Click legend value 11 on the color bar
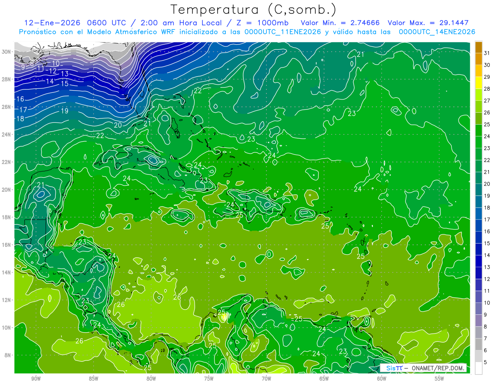The width and height of the screenshot is (498, 384). click(x=487, y=291)
